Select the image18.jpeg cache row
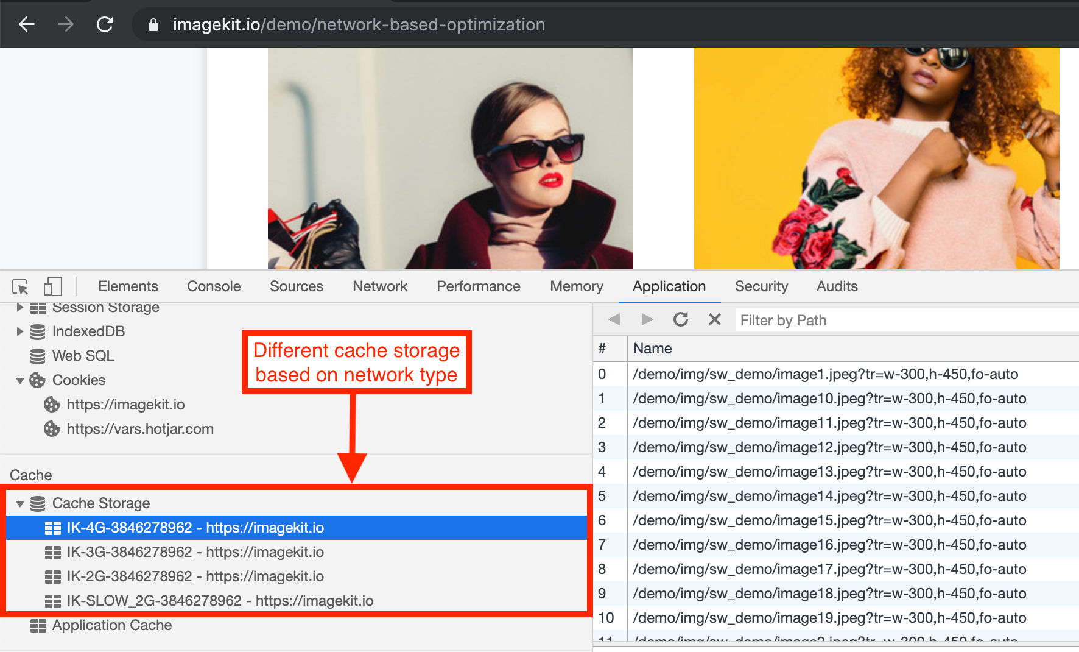The image size is (1079, 652). pos(836,594)
